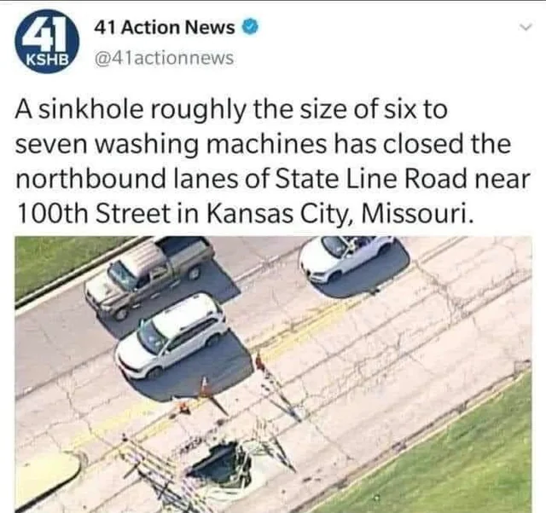Click the orange traffic cone in photo
The image size is (546, 513).
206,389
